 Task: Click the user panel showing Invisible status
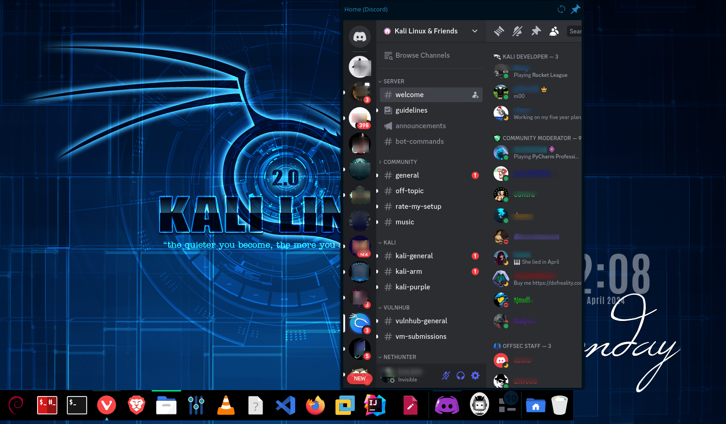407,375
